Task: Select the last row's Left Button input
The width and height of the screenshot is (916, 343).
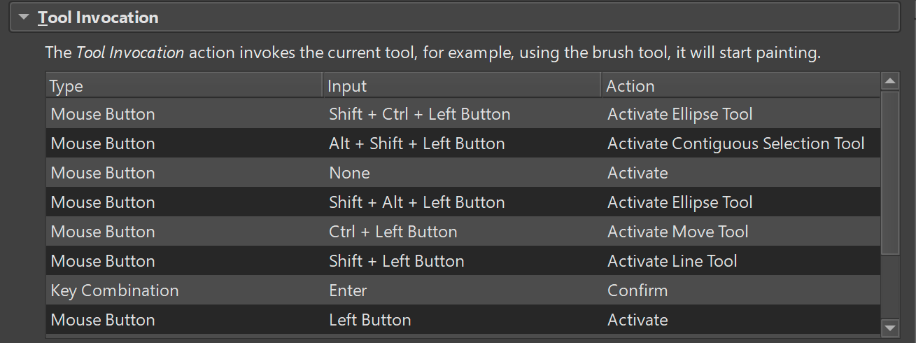Action: pyautogui.click(x=369, y=320)
